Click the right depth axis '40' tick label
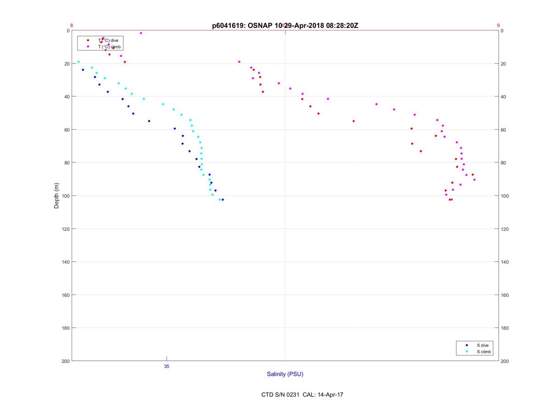The height and width of the screenshot is (406, 551). coord(504,97)
